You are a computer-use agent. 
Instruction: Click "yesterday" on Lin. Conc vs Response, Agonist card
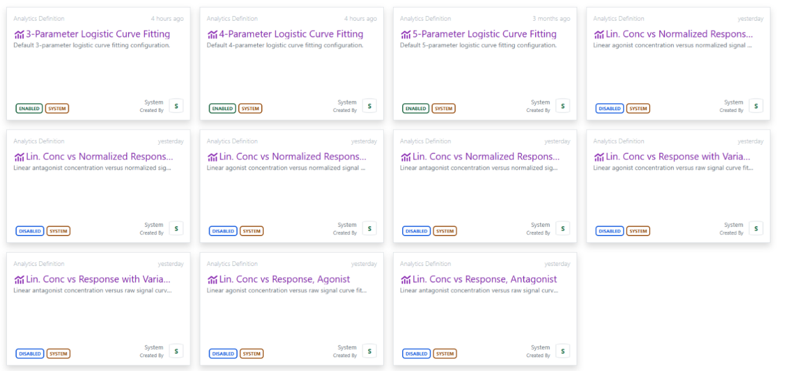(x=364, y=264)
